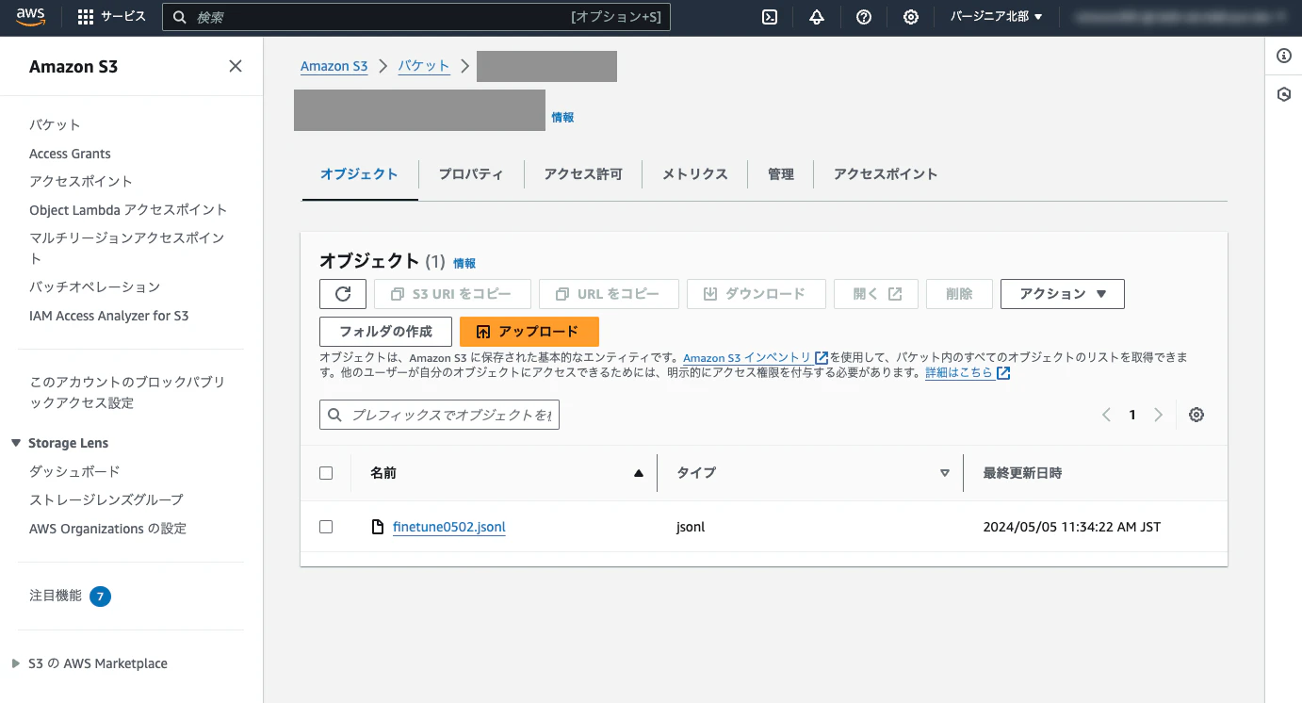Viewport: 1302px width, 703px height.
Task: Open バケット breadcrumb link
Action: [x=424, y=66]
